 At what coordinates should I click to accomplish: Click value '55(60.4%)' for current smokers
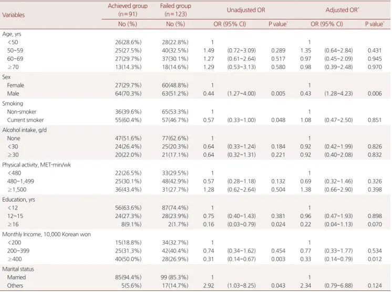click(128, 120)
